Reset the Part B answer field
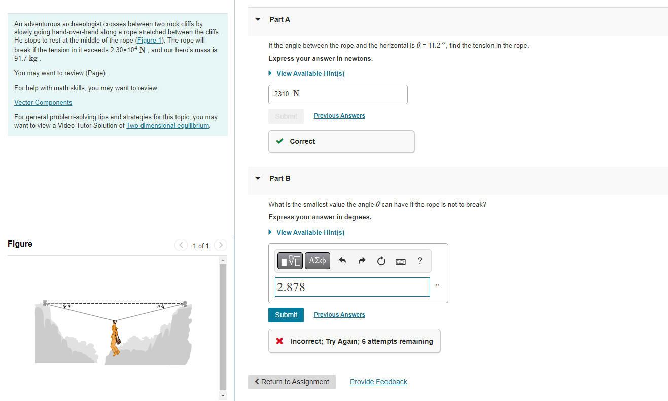668x401 pixels. [381, 261]
